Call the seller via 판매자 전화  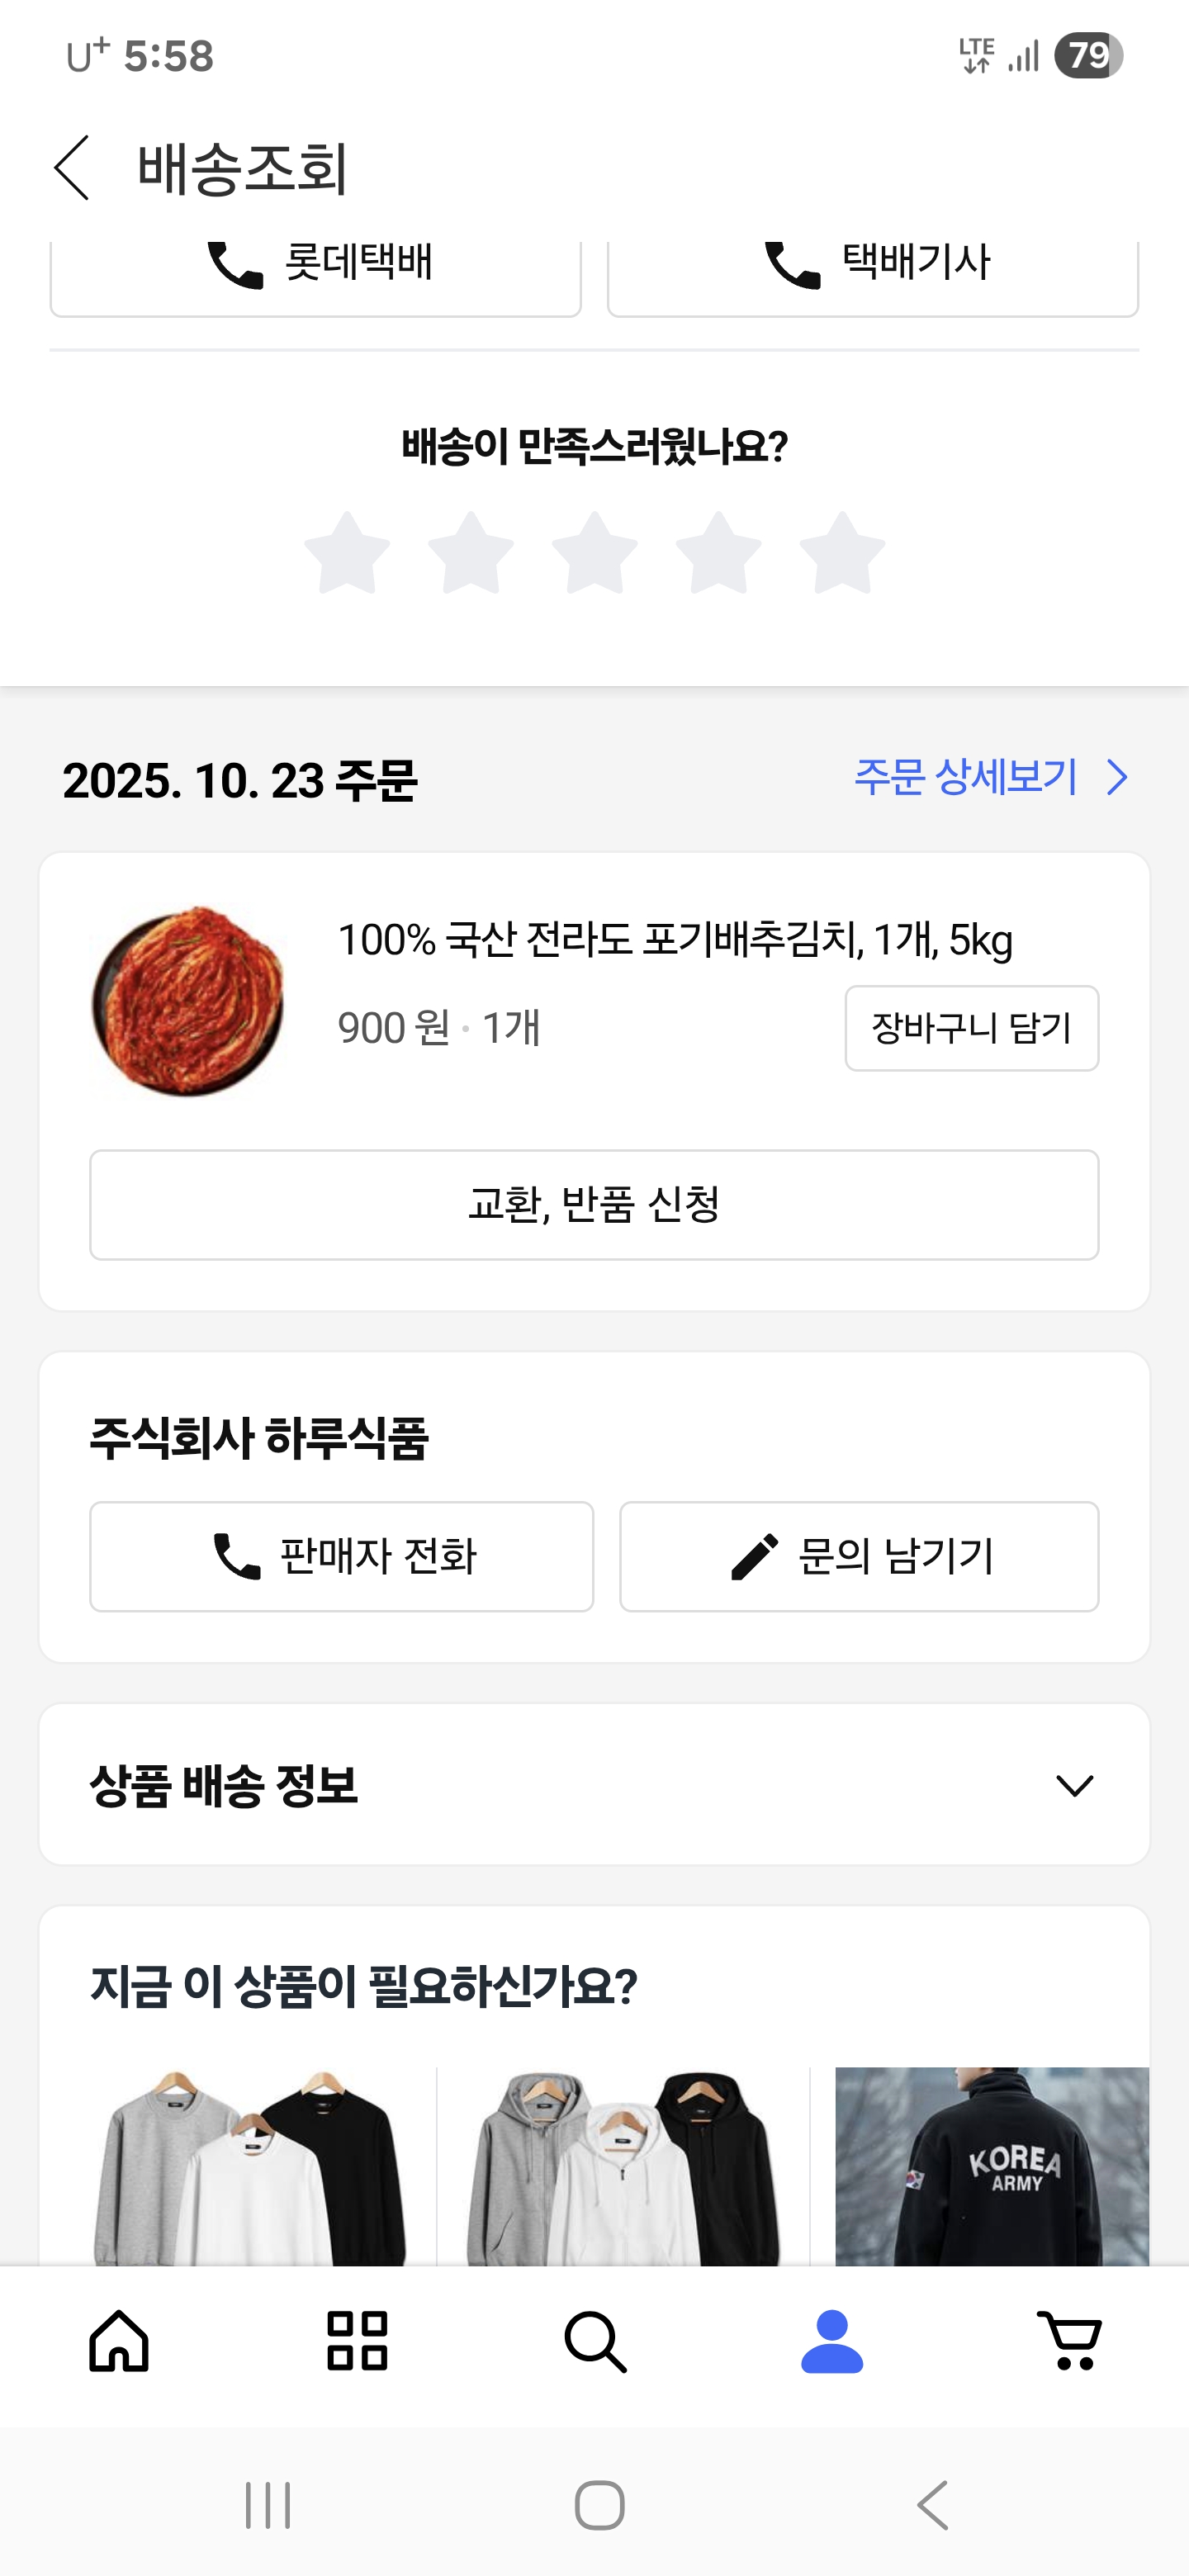pyautogui.click(x=342, y=1556)
